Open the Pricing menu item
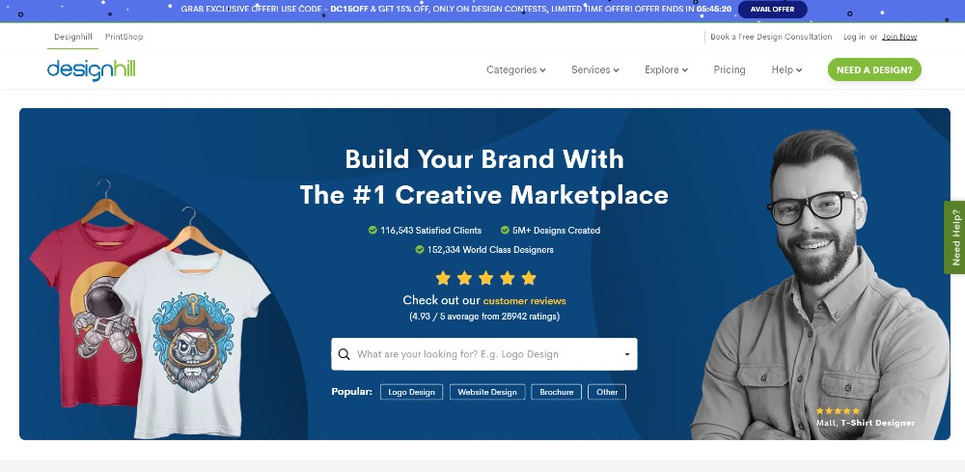Viewport: 965px width, 472px height. [x=730, y=70]
